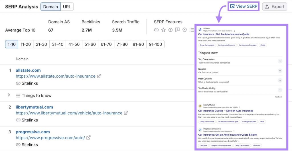
Task: Click the 'Compare car insurance rates' chip
Action: (x=221, y=146)
